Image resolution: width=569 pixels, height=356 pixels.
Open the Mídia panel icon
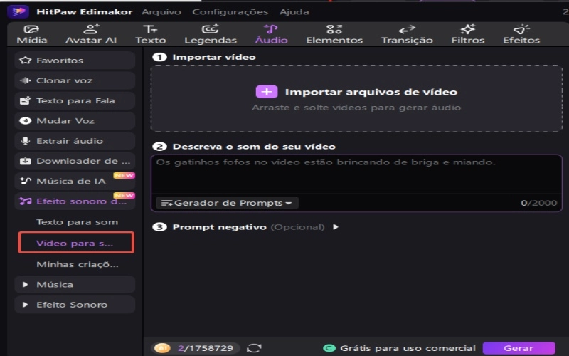[31, 29]
